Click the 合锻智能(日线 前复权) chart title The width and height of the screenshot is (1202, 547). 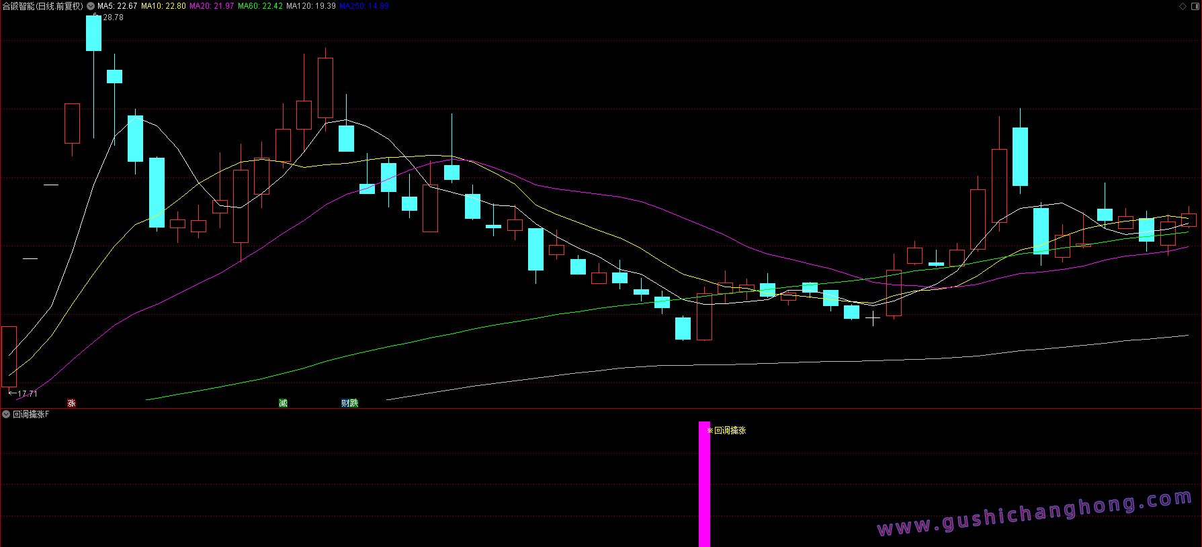coord(42,6)
